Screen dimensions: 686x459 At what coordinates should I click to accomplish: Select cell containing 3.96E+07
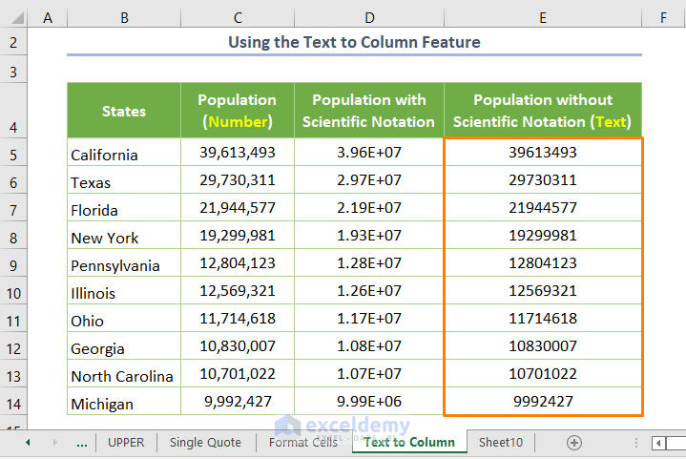[368, 153]
